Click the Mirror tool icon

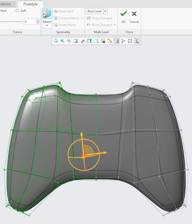47,14
